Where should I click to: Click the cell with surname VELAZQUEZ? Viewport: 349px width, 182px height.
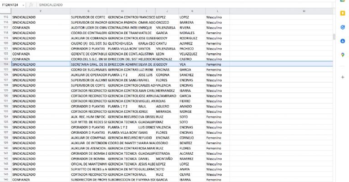click(x=191, y=54)
